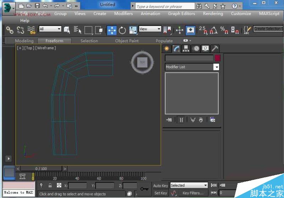284x198 pixels.
Task: Open the viewport [+] general menu
Action: 20,48
